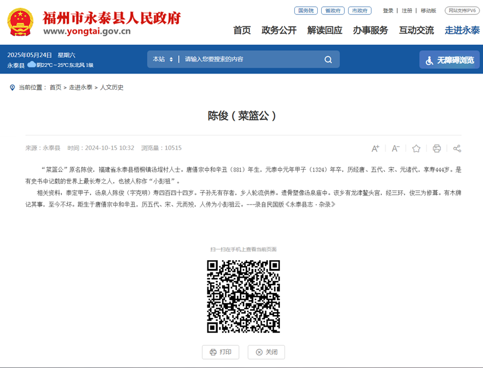Open the 国务院 link

(x=306, y=10)
